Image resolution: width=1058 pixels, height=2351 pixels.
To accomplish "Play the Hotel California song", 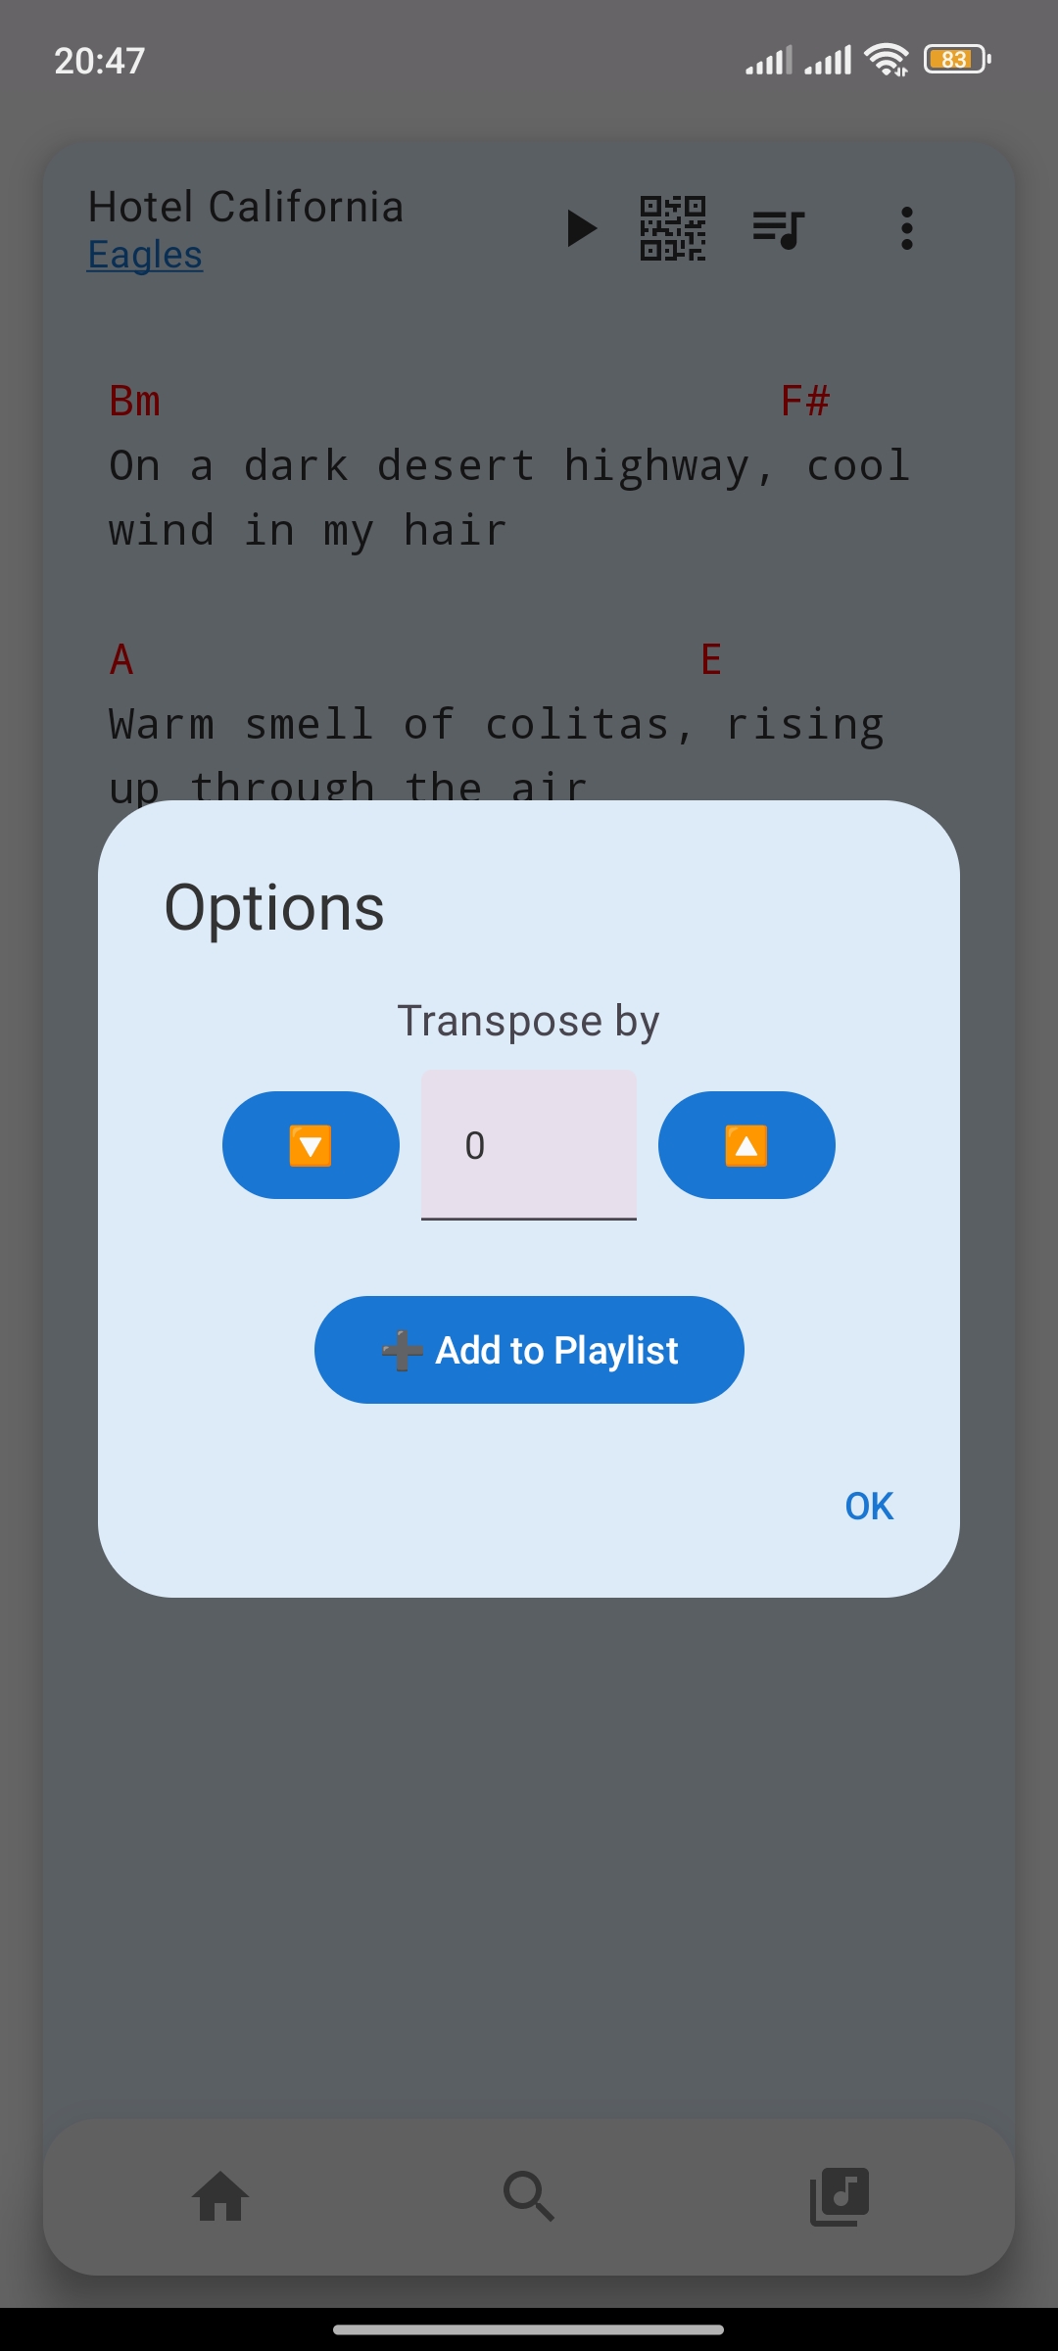I will pyautogui.click(x=582, y=228).
